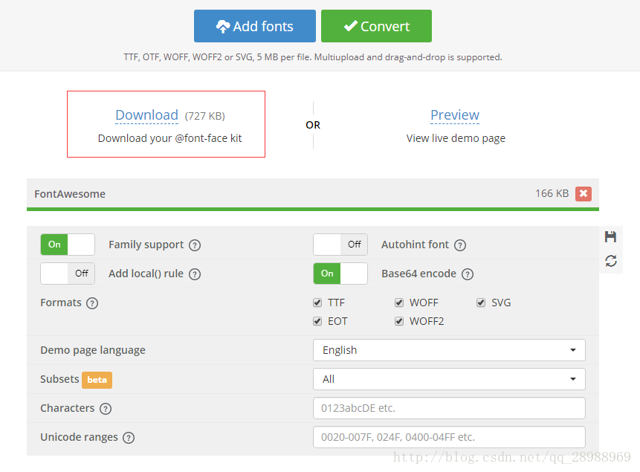The height and width of the screenshot is (472, 640).
Task: Click the save settings floppy disk icon
Action: click(x=610, y=237)
